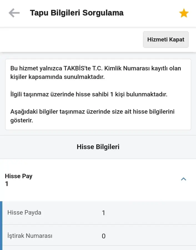Screen dimensions: 196x250
Task: Click the value 1 under Hisse Pay
Action: [x=7, y=184]
